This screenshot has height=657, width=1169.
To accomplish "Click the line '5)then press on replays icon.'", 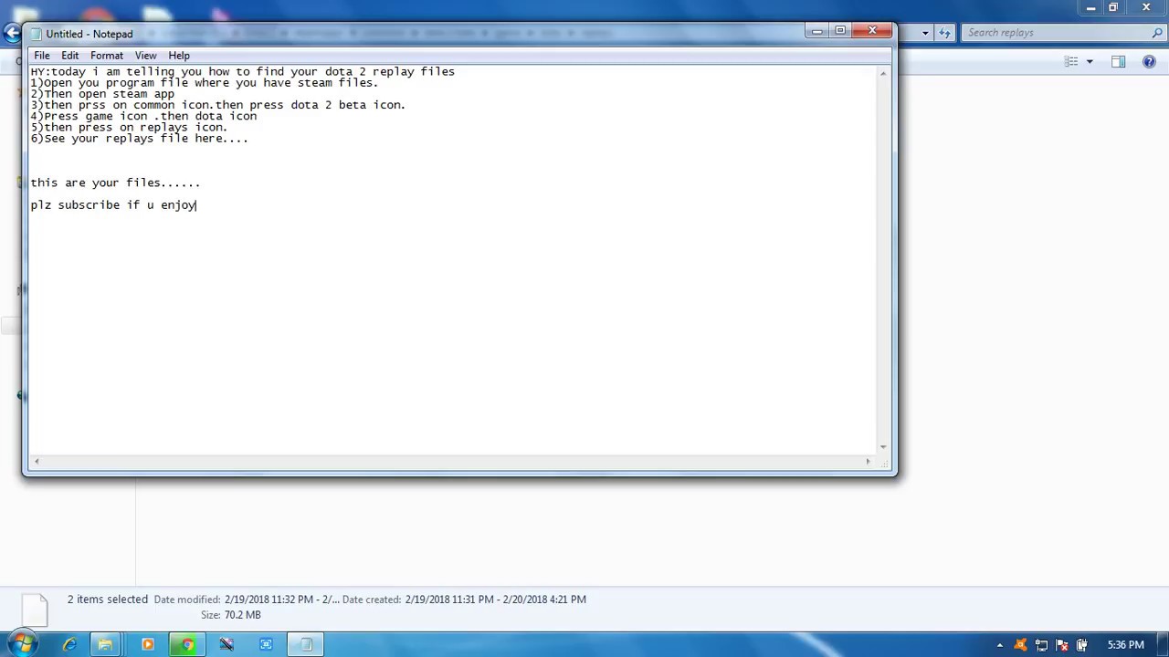I will point(129,128).
